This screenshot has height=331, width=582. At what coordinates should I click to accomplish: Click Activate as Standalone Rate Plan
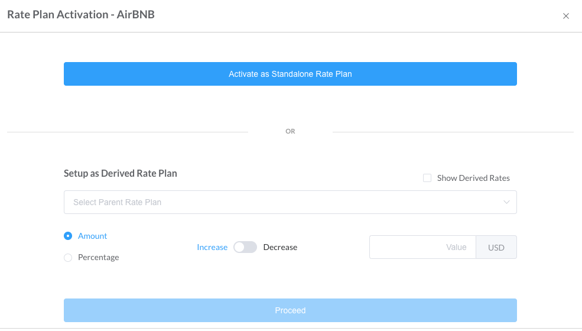[290, 74]
